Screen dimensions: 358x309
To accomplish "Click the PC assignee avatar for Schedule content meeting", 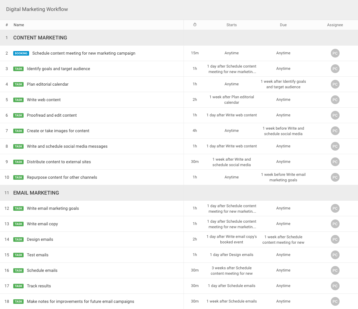I will pos(335,53).
